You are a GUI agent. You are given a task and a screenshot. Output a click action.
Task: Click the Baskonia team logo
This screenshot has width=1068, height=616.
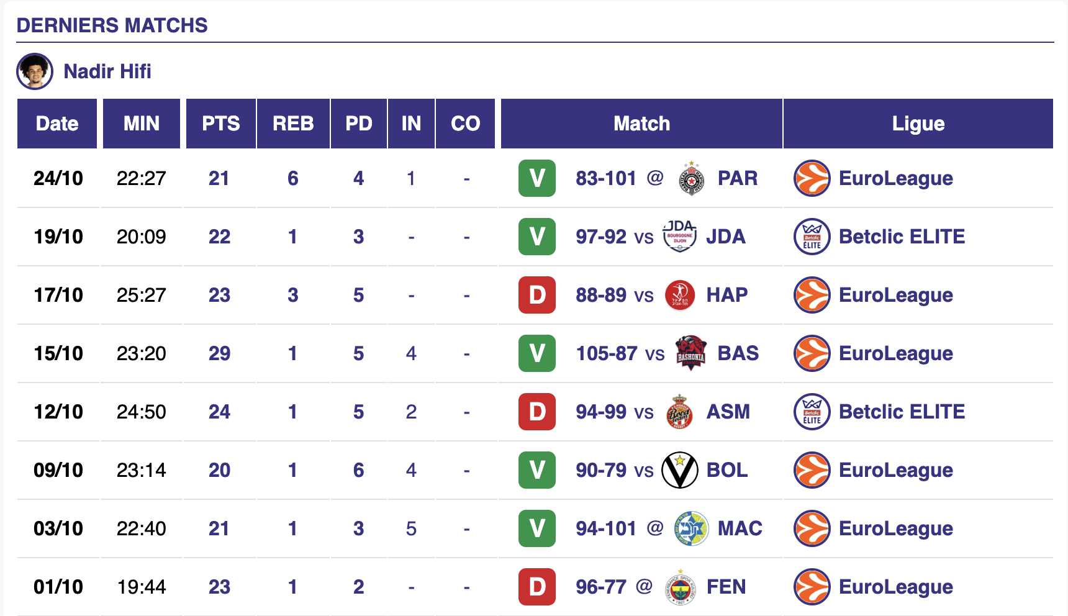691,353
